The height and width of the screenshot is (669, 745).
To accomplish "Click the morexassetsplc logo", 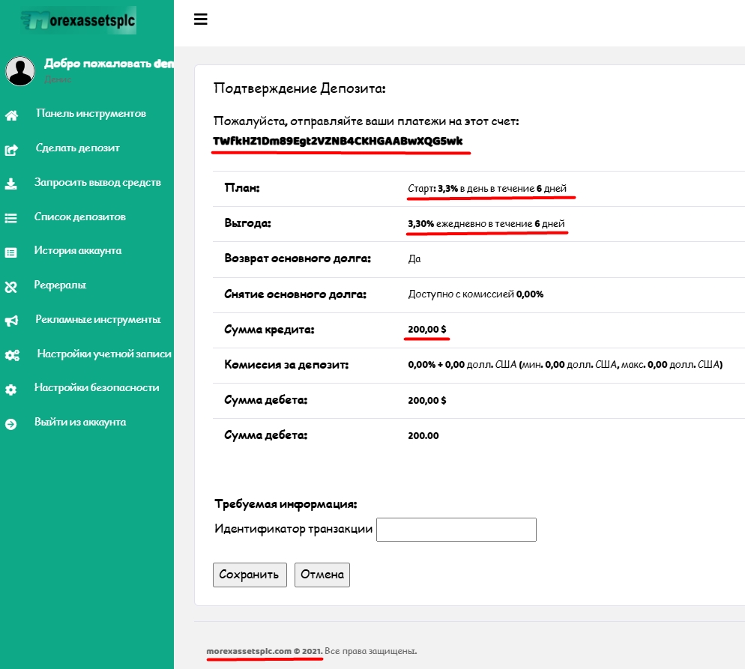I will (79, 20).
